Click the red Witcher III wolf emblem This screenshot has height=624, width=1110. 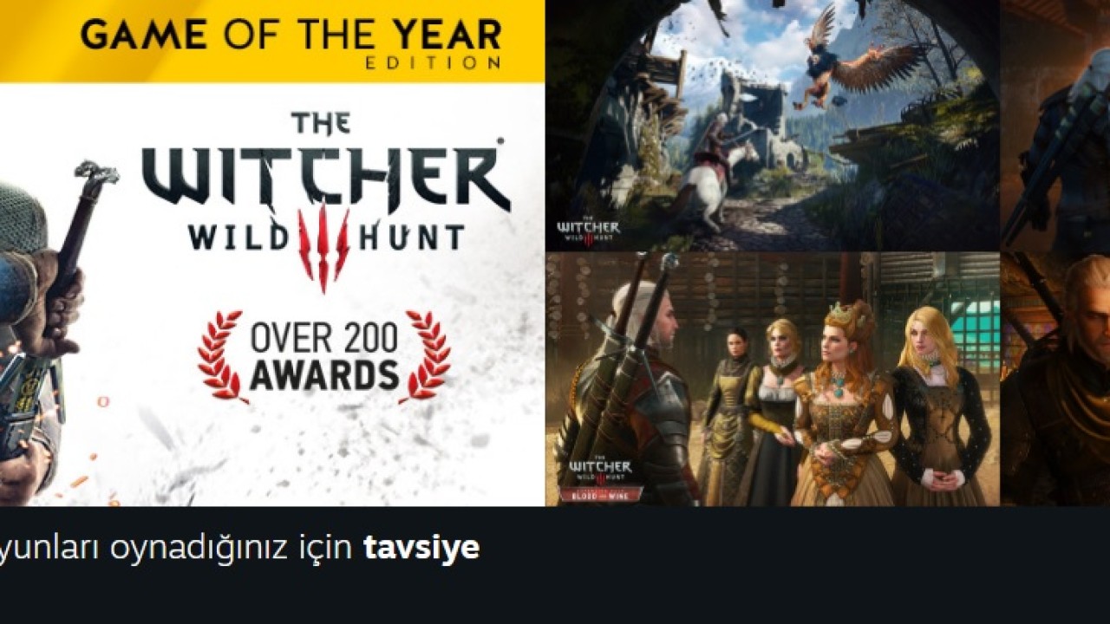323,248
